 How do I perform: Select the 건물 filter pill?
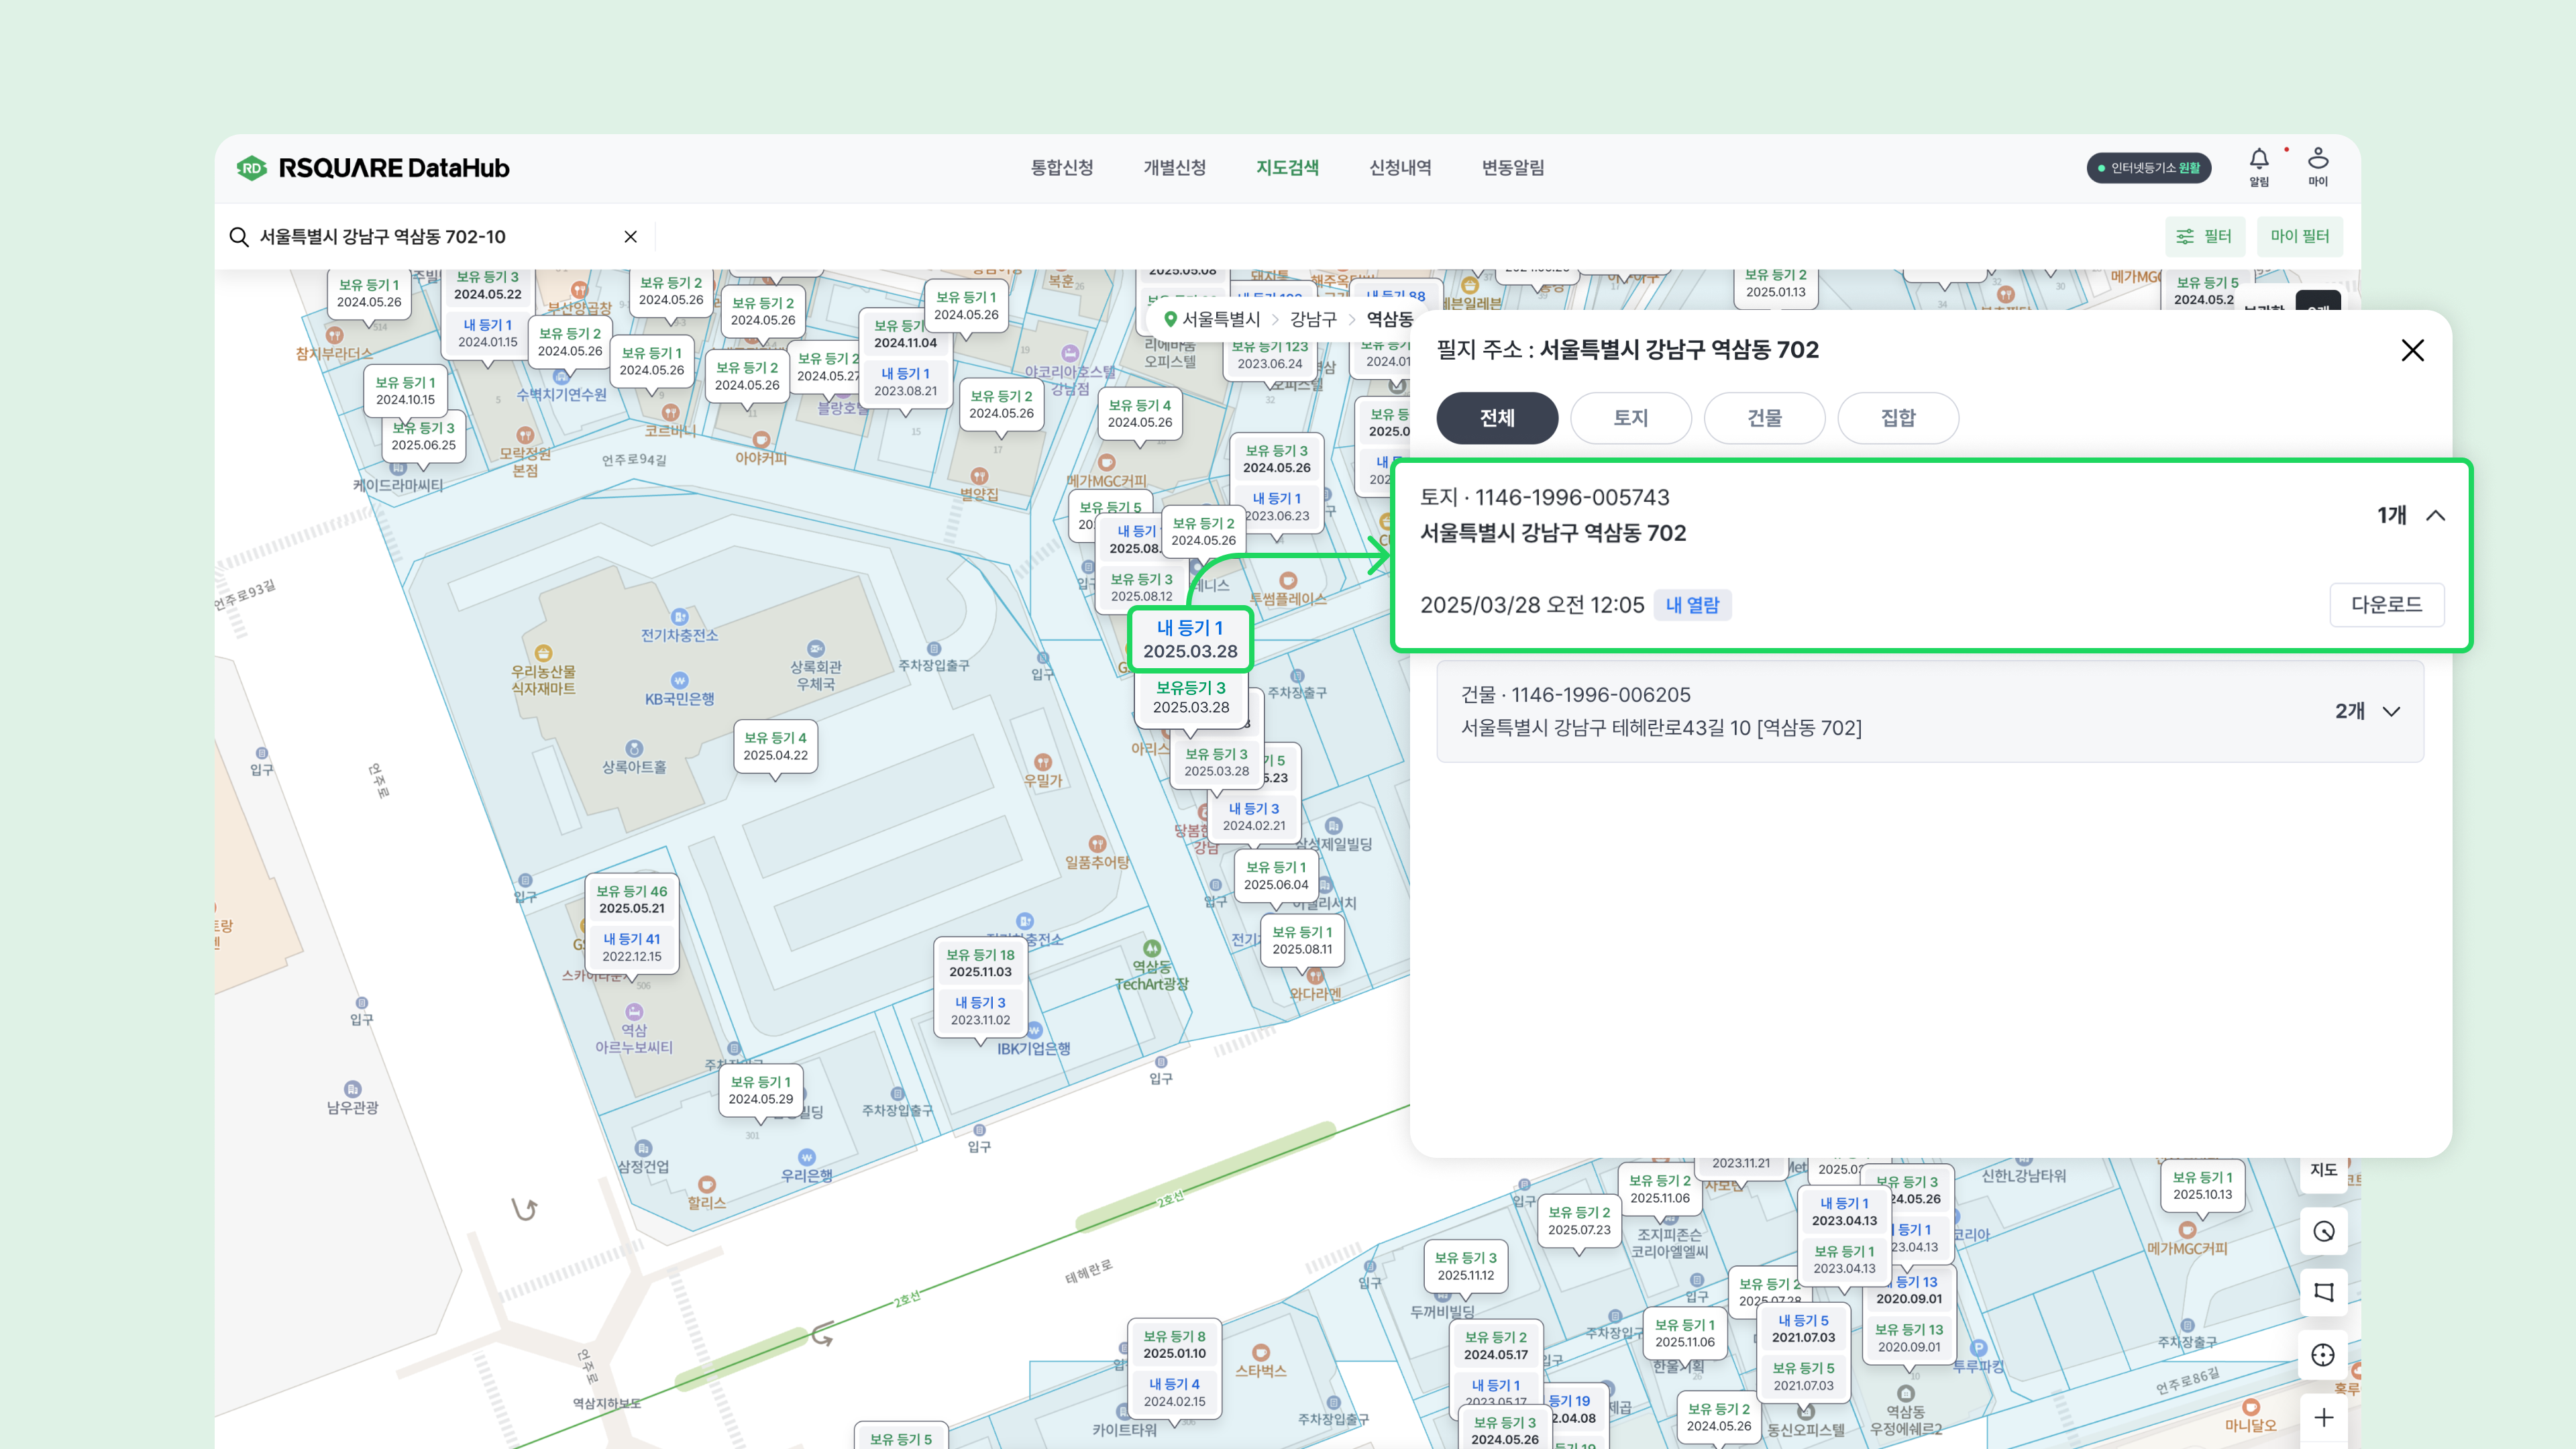(1763, 418)
